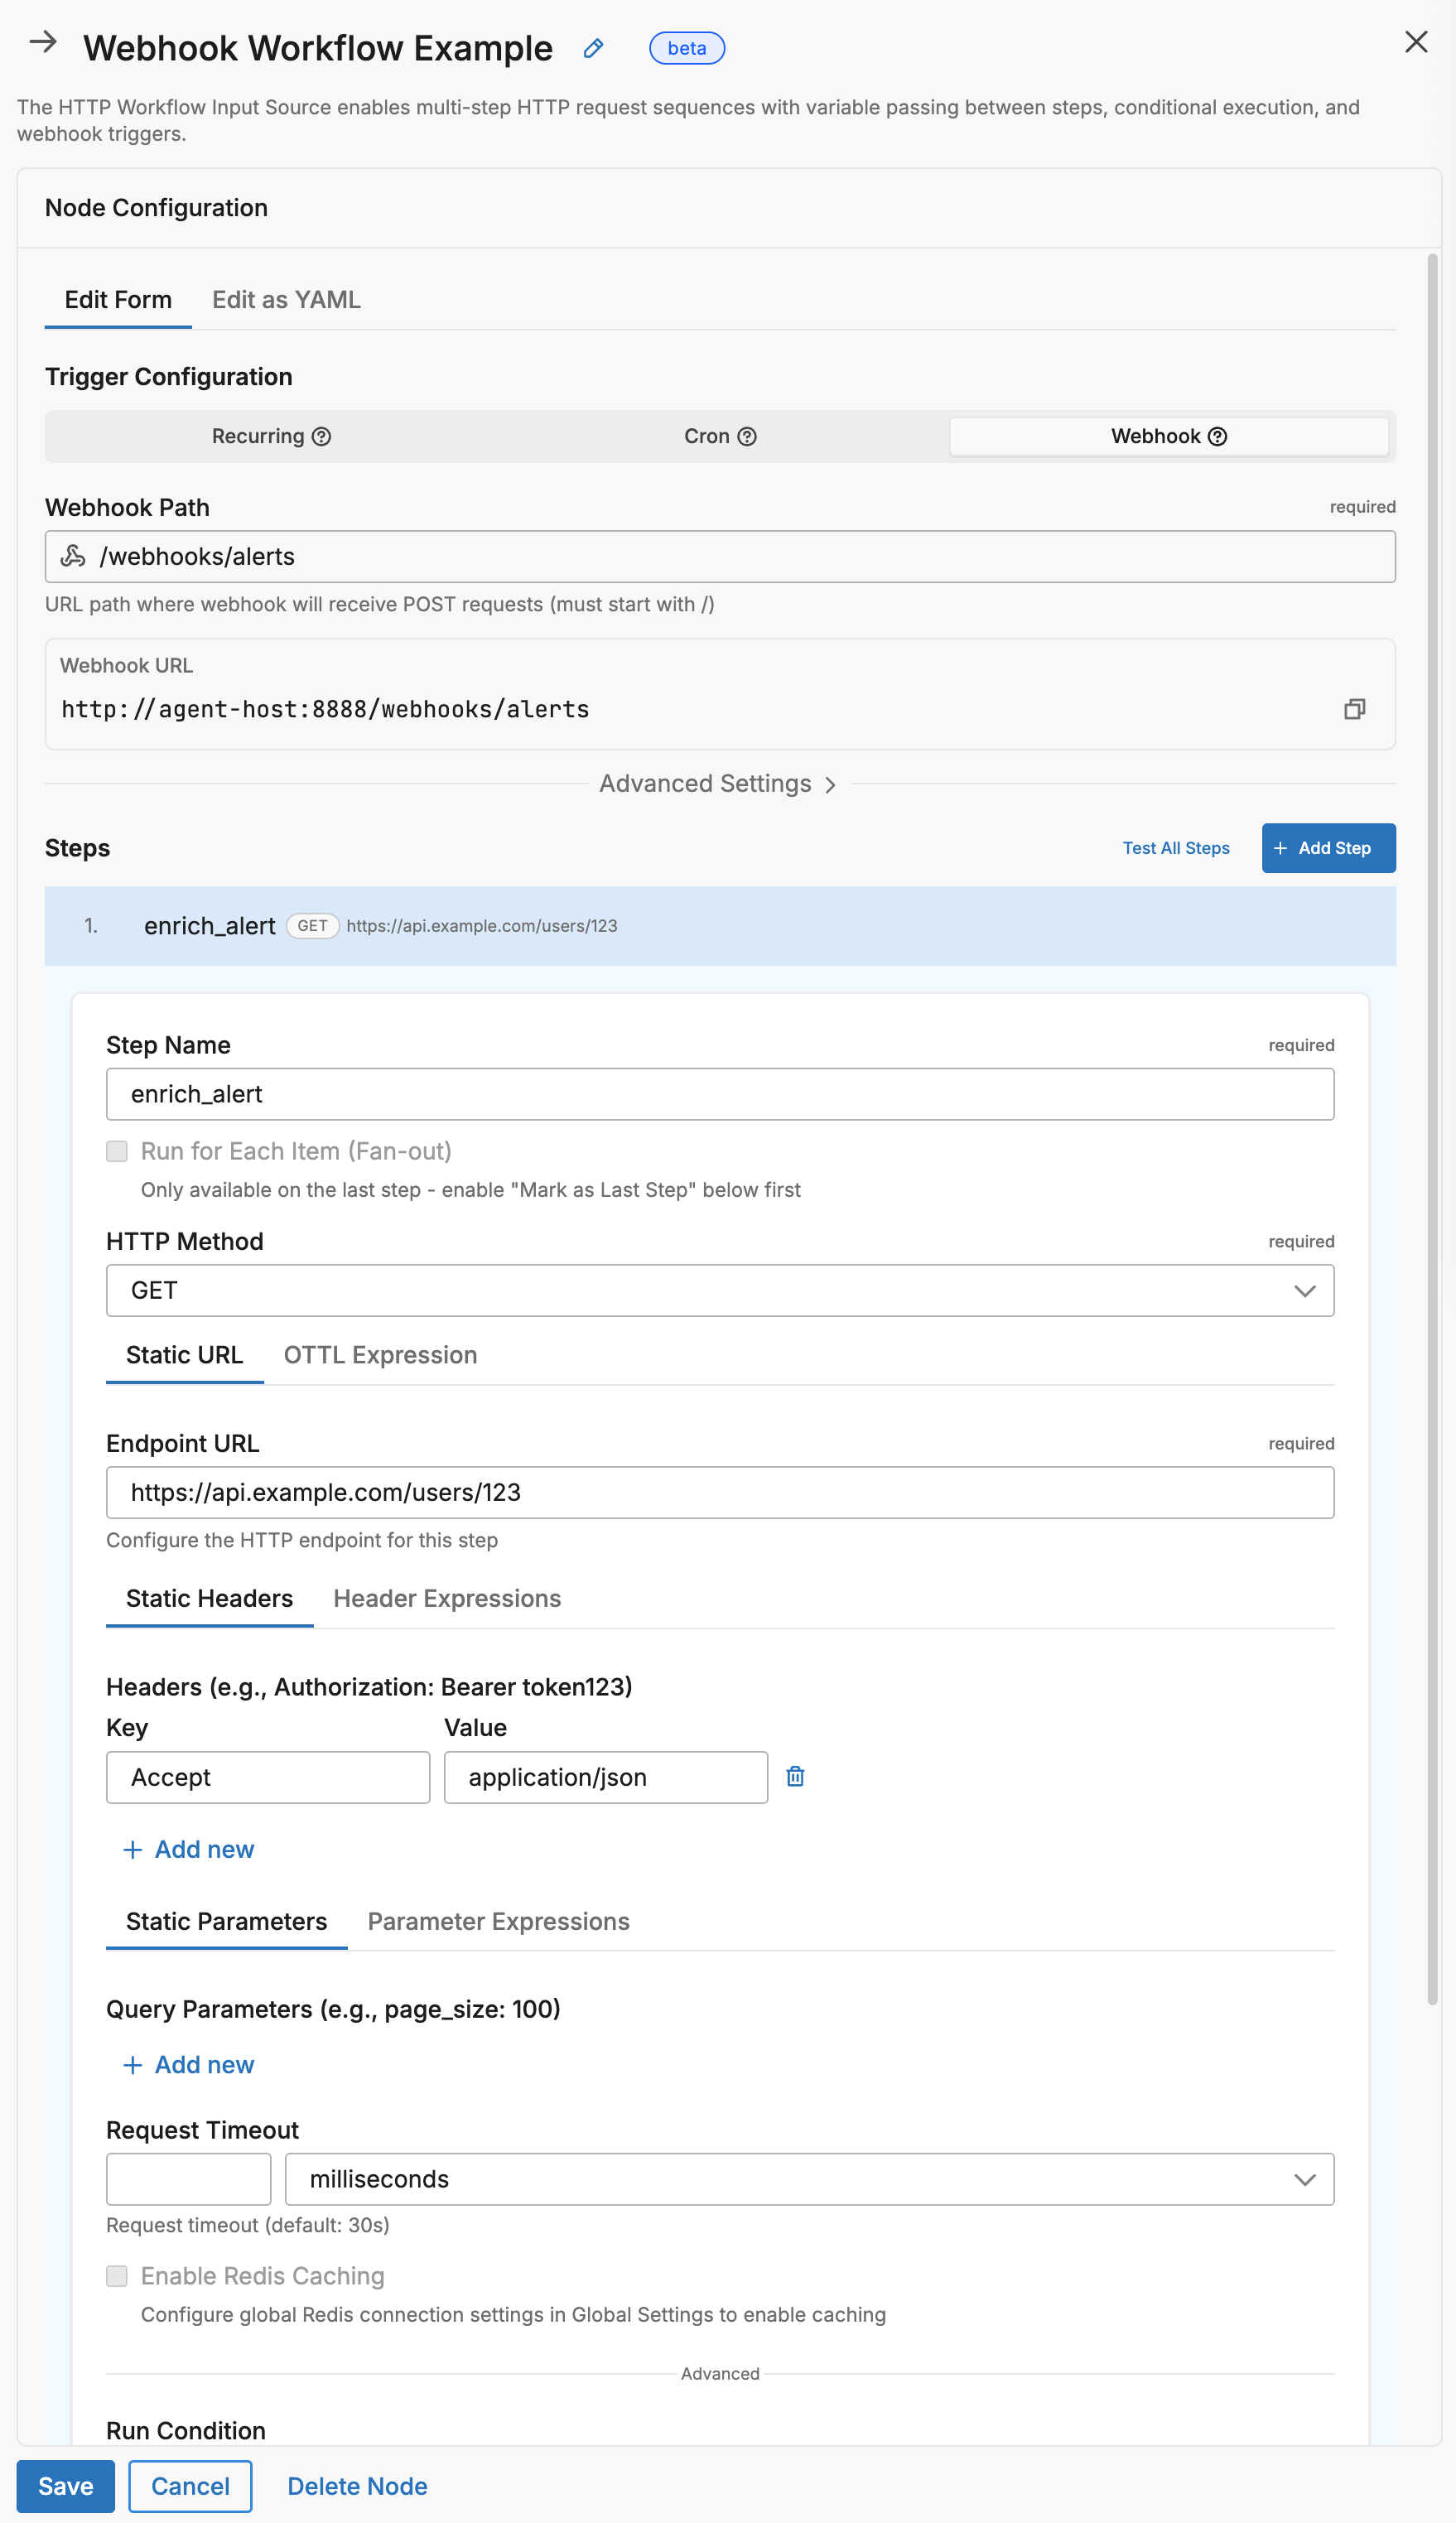Enable Redis Caching for this step
The image size is (1456, 2523).
point(116,2276)
